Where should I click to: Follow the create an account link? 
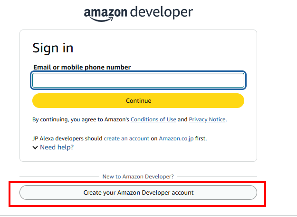(126, 138)
